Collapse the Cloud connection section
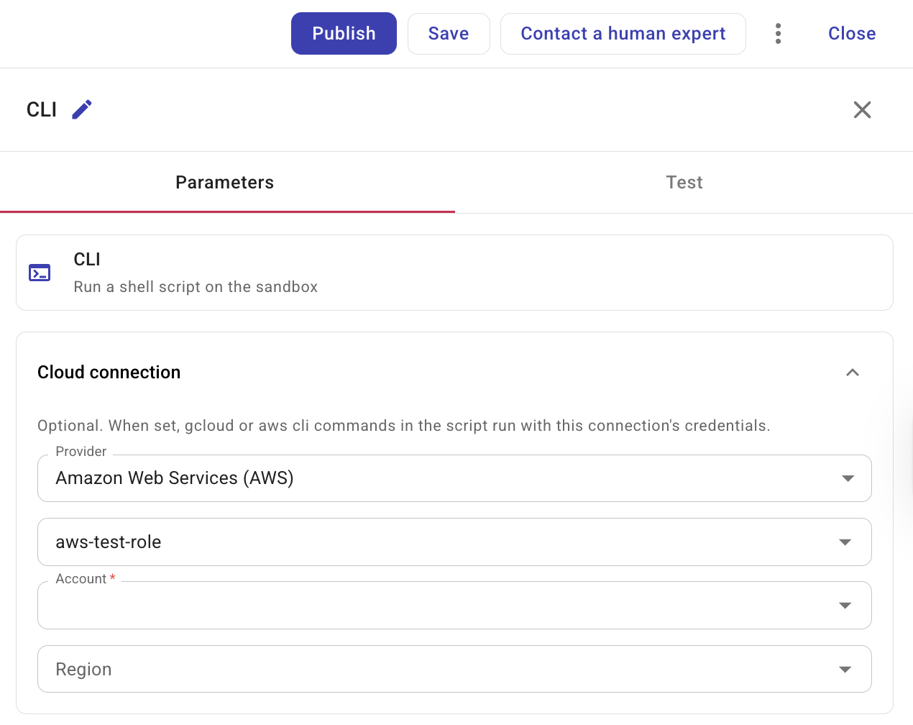This screenshot has height=725, width=913. coord(853,373)
